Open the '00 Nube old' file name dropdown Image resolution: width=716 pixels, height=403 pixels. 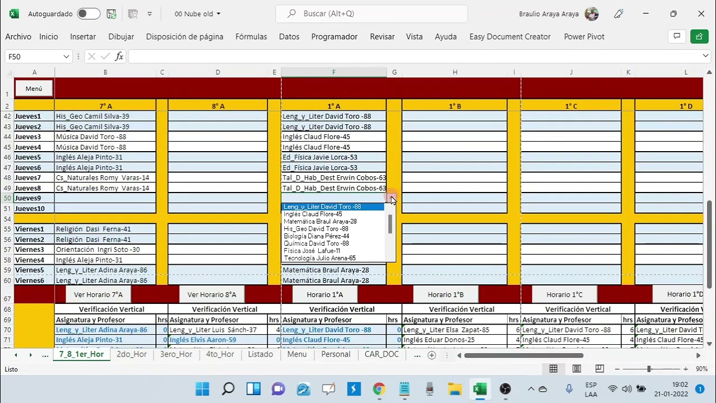[197, 14]
